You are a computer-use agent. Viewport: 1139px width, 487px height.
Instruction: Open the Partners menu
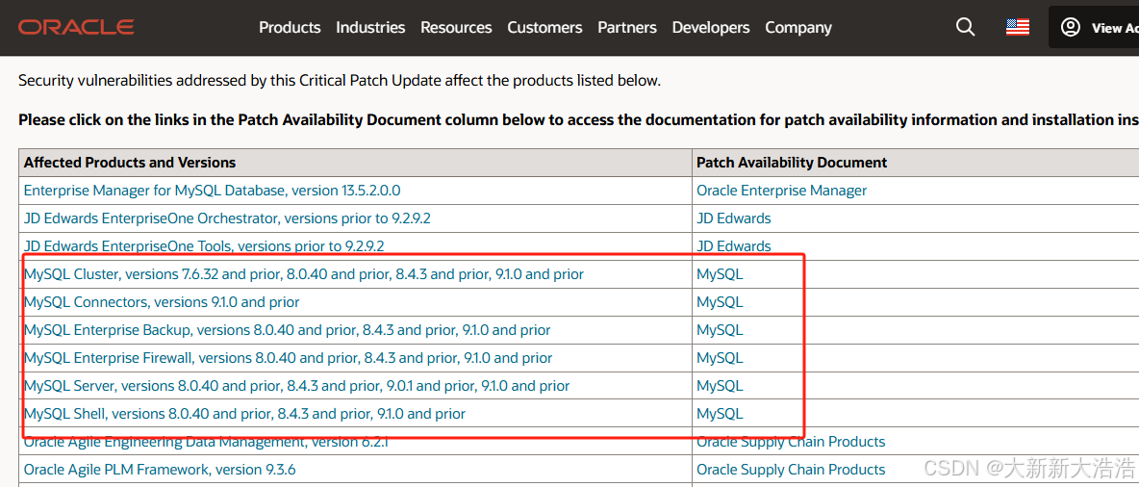[627, 28]
